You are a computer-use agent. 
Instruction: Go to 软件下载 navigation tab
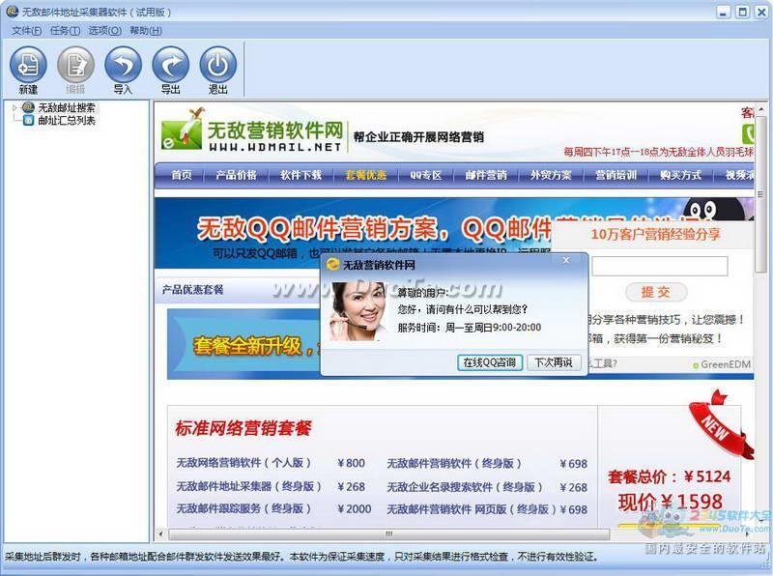(x=301, y=175)
